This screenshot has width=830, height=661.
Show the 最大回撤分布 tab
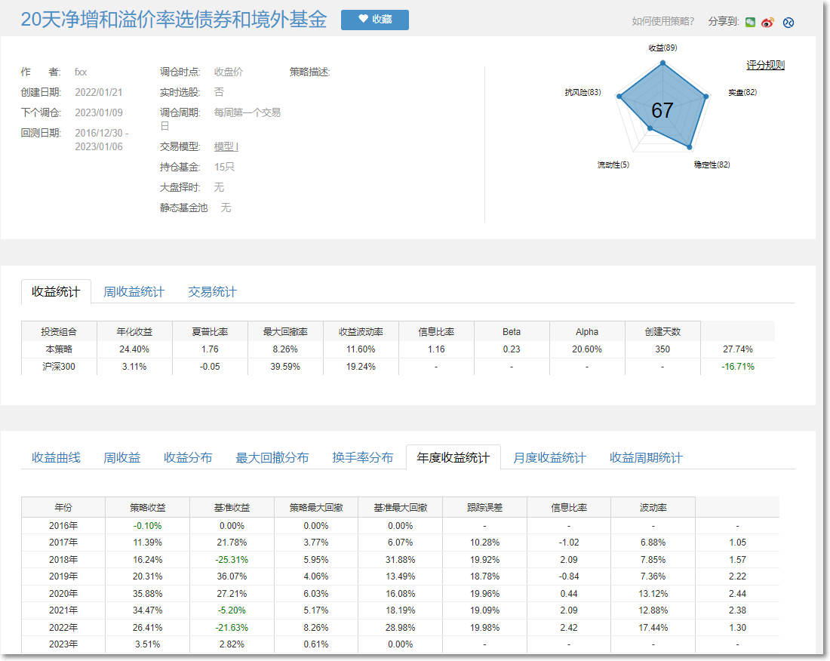pos(272,457)
